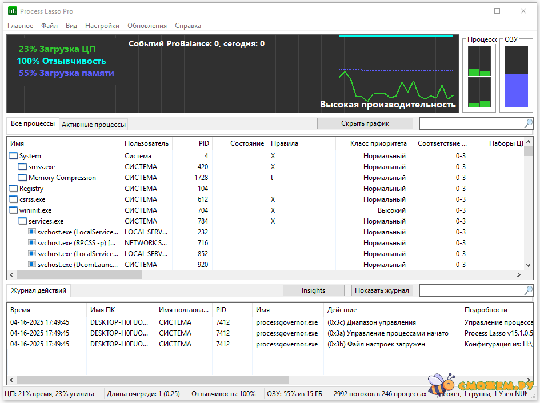
Task: Click icon of svchost.exe (DcomLaunch)
Action: [32, 264]
